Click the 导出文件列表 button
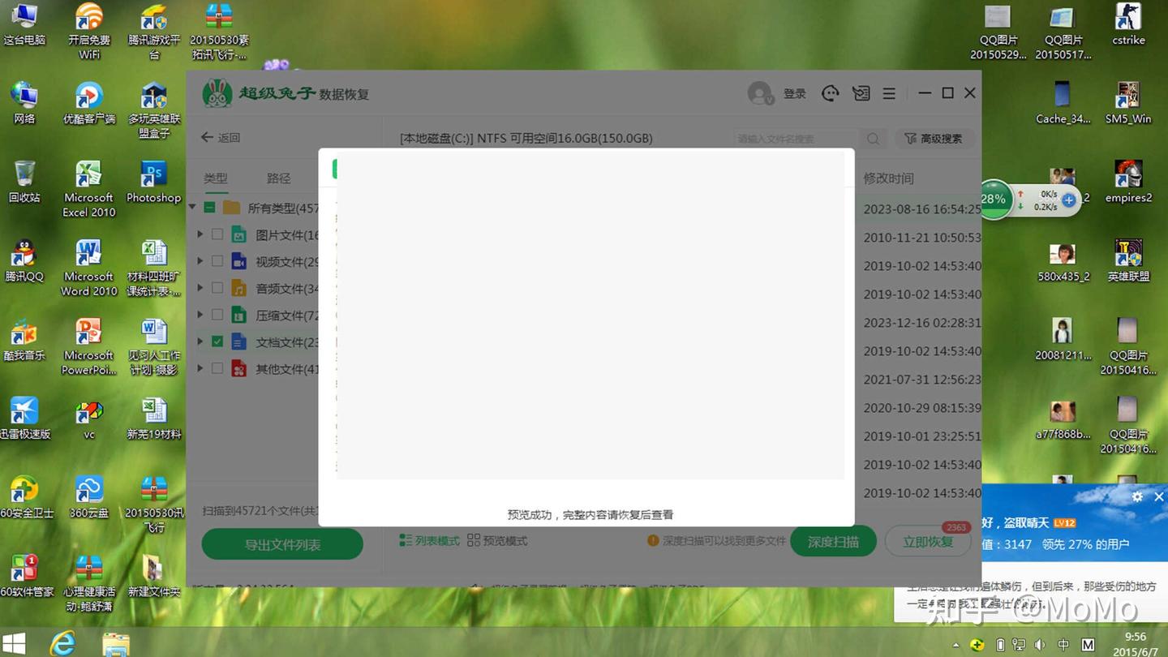 coord(282,544)
